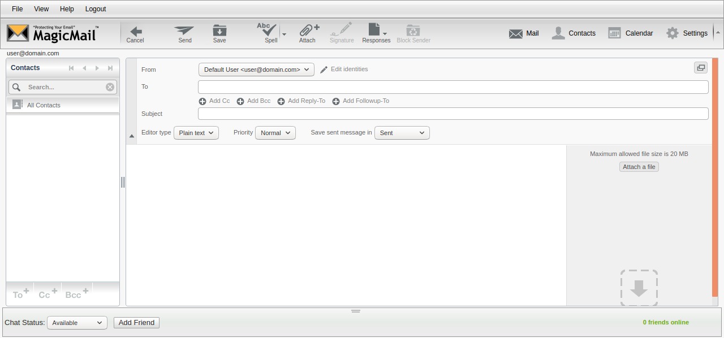Cancel composing with the back arrow
The width and height of the screenshot is (724, 338).
pos(135,33)
